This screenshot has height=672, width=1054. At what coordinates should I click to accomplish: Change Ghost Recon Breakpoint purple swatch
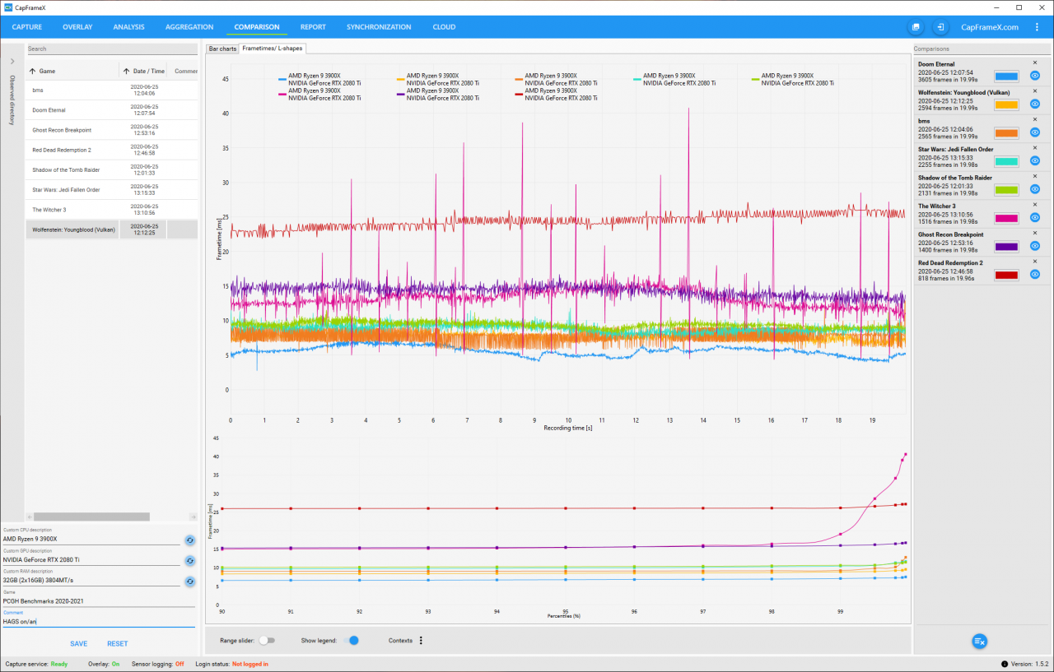tap(1007, 246)
